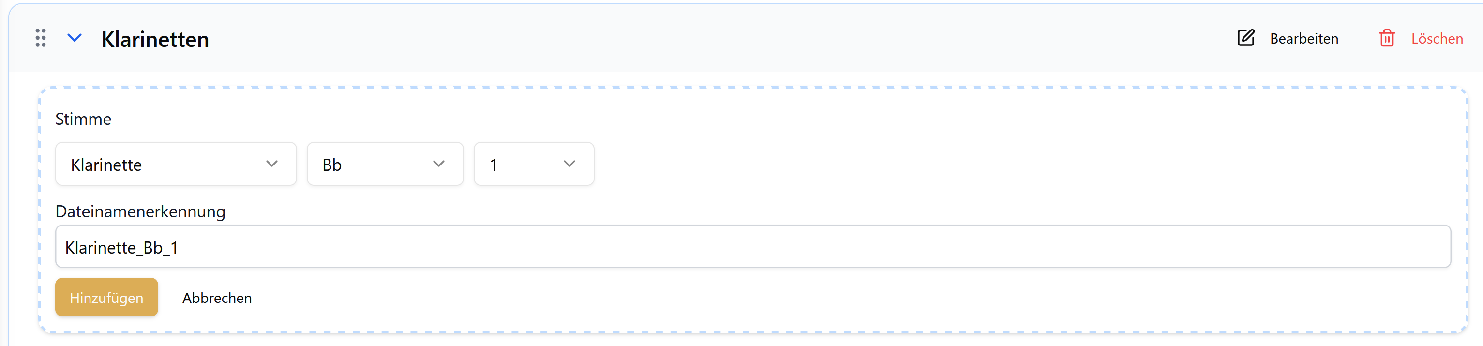Collapse the Klarinetten section chevron
This screenshot has height=346, width=1483.
[x=74, y=38]
